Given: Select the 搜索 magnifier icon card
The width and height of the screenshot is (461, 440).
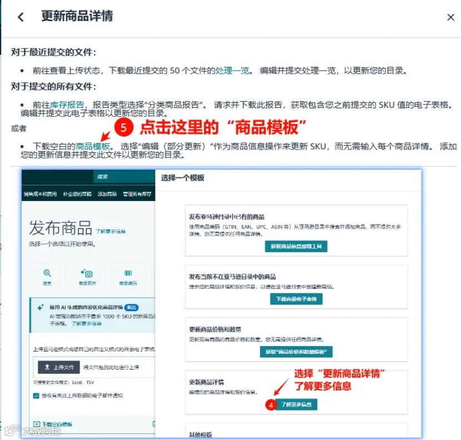Looking at the screenshot, I should [47, 277].
